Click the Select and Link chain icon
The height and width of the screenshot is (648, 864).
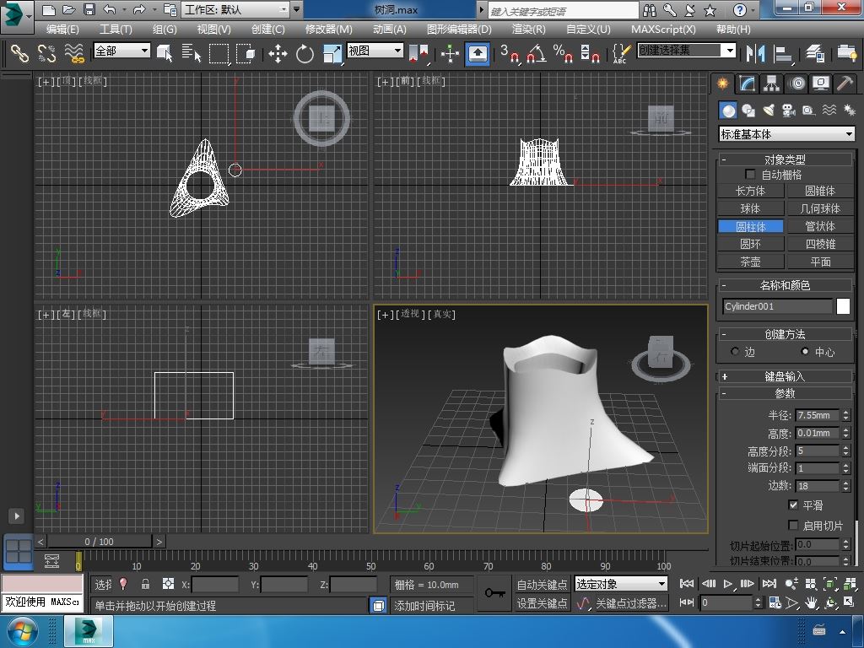(19, 54)
